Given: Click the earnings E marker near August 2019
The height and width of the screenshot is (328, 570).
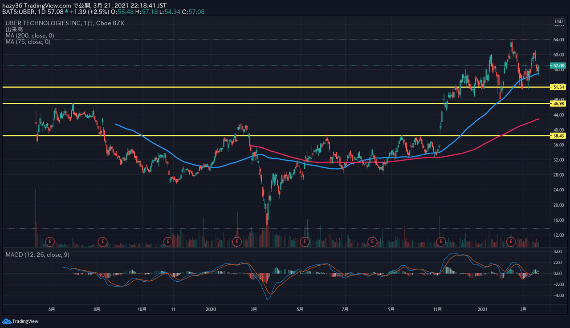Looking at the screenshot, I should click(x=103, y=241).
